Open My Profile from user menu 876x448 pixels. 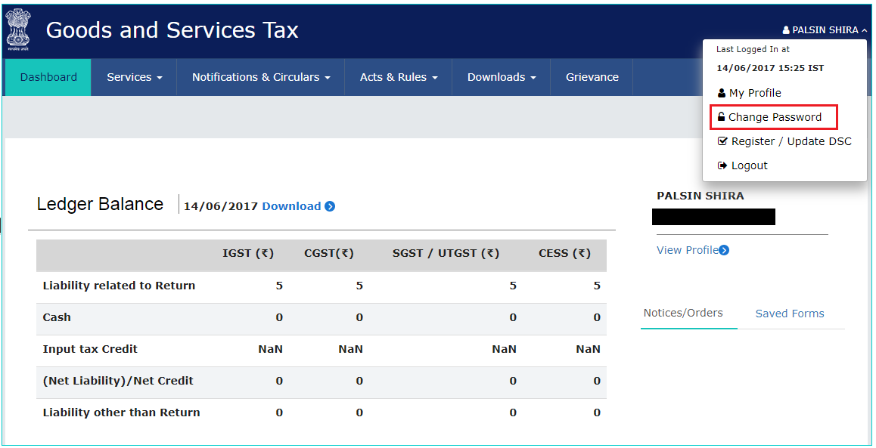click(749, 93)
